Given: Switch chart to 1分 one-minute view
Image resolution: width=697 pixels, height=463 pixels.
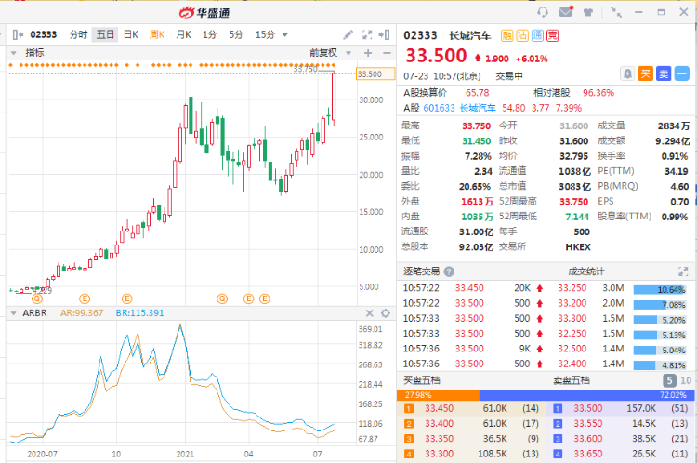Looking at the screenshot, I should point(209,34).
